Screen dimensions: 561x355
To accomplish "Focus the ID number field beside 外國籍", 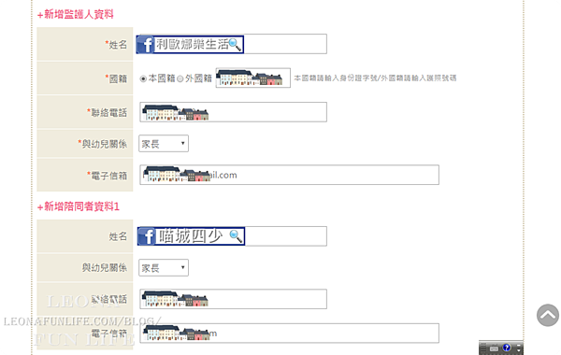I will (253, 78).
